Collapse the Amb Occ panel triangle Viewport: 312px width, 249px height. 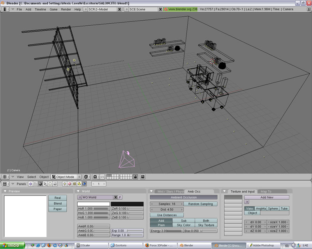coord(151,191)
